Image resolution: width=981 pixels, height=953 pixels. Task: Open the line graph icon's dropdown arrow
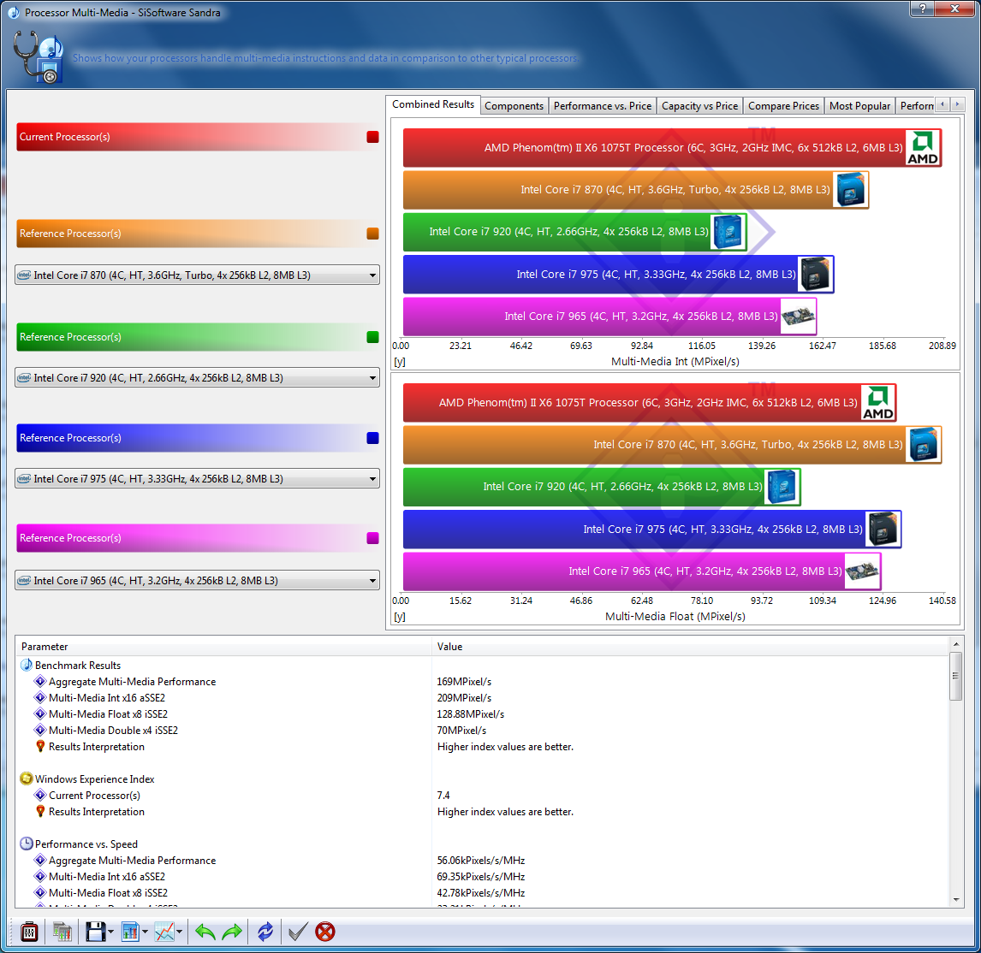[180, 932]
